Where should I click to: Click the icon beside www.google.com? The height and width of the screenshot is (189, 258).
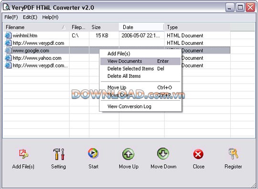pyautogui.click(x=8, y=50)
